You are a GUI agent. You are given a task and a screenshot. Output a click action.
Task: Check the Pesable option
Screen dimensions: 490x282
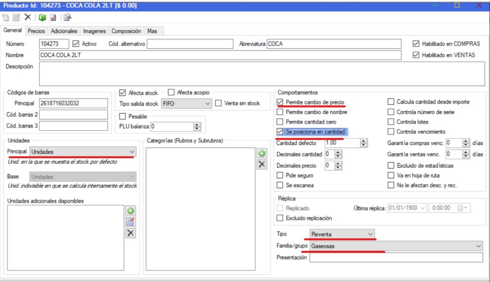click(122, 116)
